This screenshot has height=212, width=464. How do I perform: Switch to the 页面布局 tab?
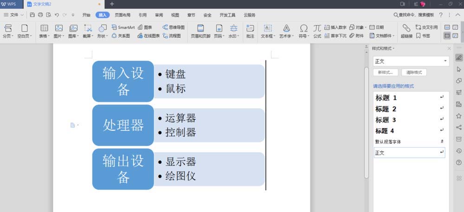click(x=122, y=15)
